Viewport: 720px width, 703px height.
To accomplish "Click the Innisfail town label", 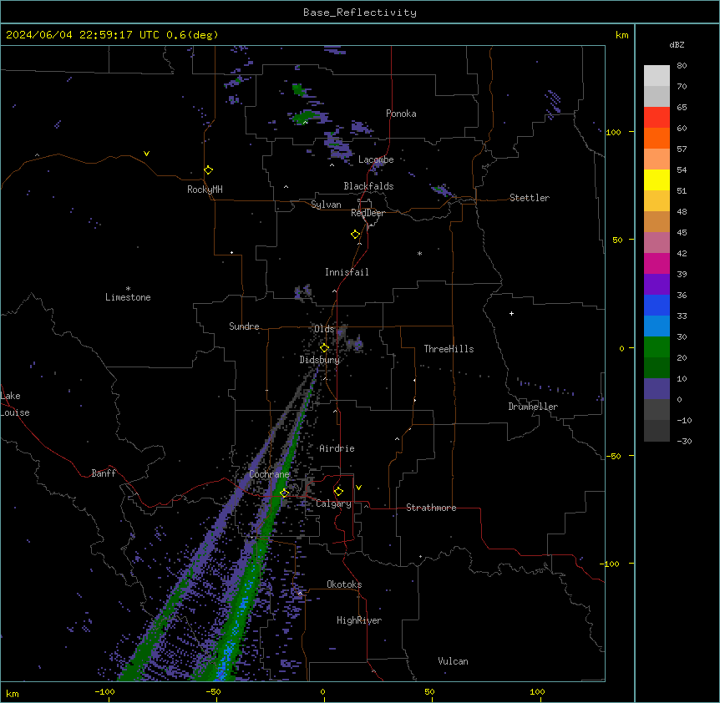I will pyautogui.click(x=347, y=272).
